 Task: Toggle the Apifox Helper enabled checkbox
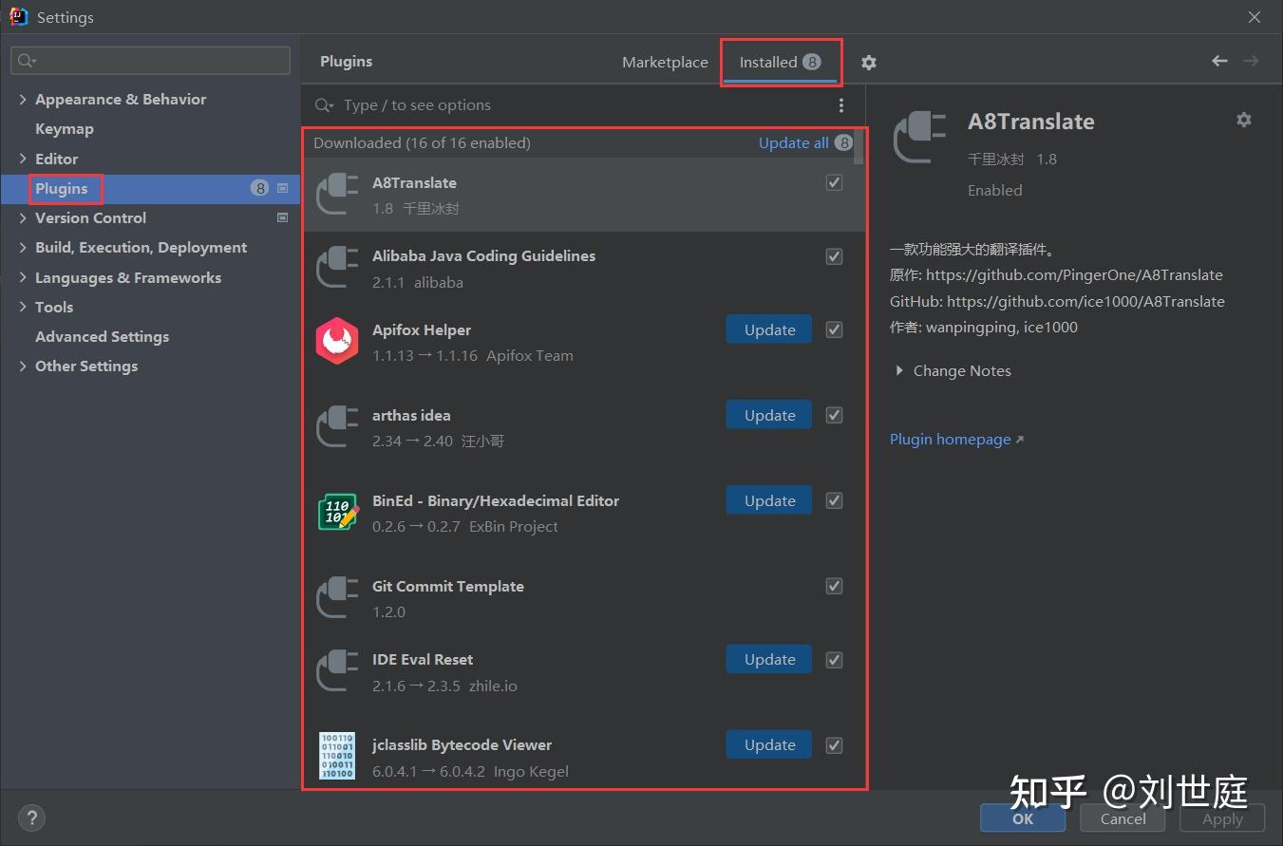834,329
